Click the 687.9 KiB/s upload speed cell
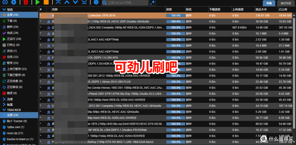 tap(240, 28)
